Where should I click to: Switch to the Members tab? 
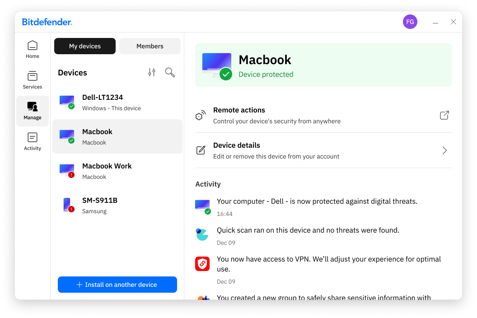[150, 46]
